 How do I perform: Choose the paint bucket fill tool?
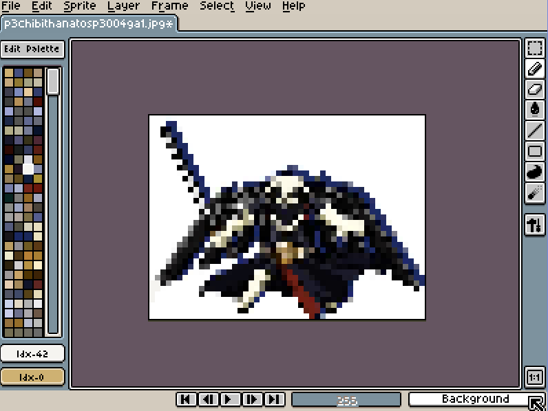tap(535, 110)
